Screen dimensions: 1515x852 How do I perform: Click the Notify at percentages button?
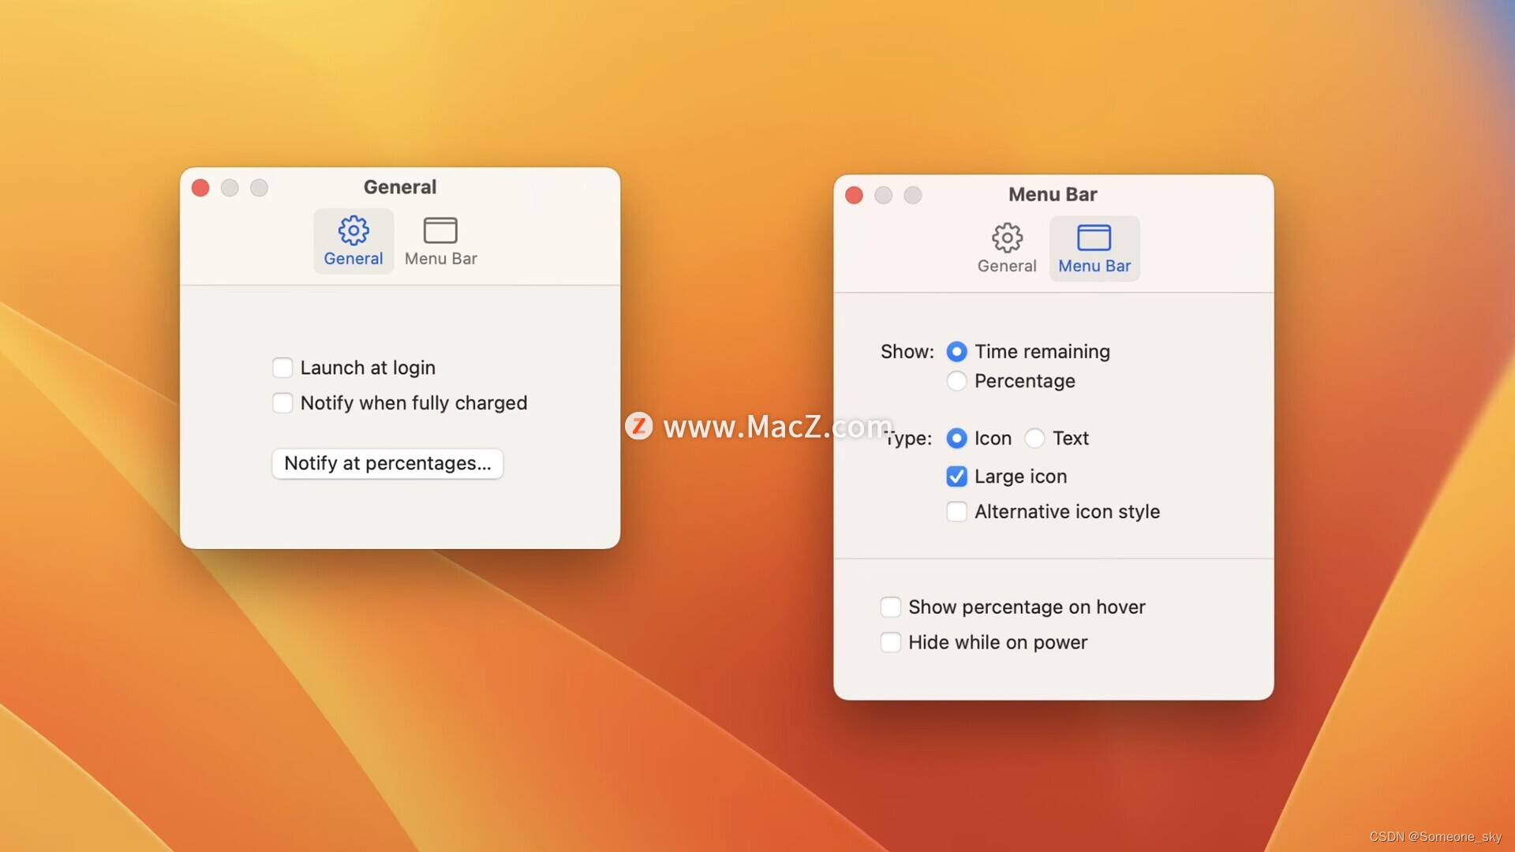click(x=387, y=463)
